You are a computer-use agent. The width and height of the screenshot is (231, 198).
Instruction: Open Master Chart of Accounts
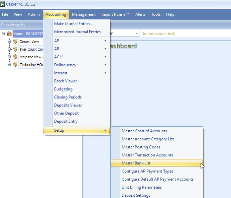coord(144,131)
